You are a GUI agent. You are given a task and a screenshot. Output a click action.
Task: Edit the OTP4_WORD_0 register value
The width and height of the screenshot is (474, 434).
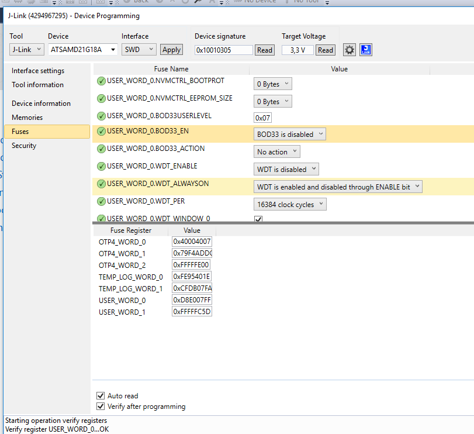(x=192, y=242)
